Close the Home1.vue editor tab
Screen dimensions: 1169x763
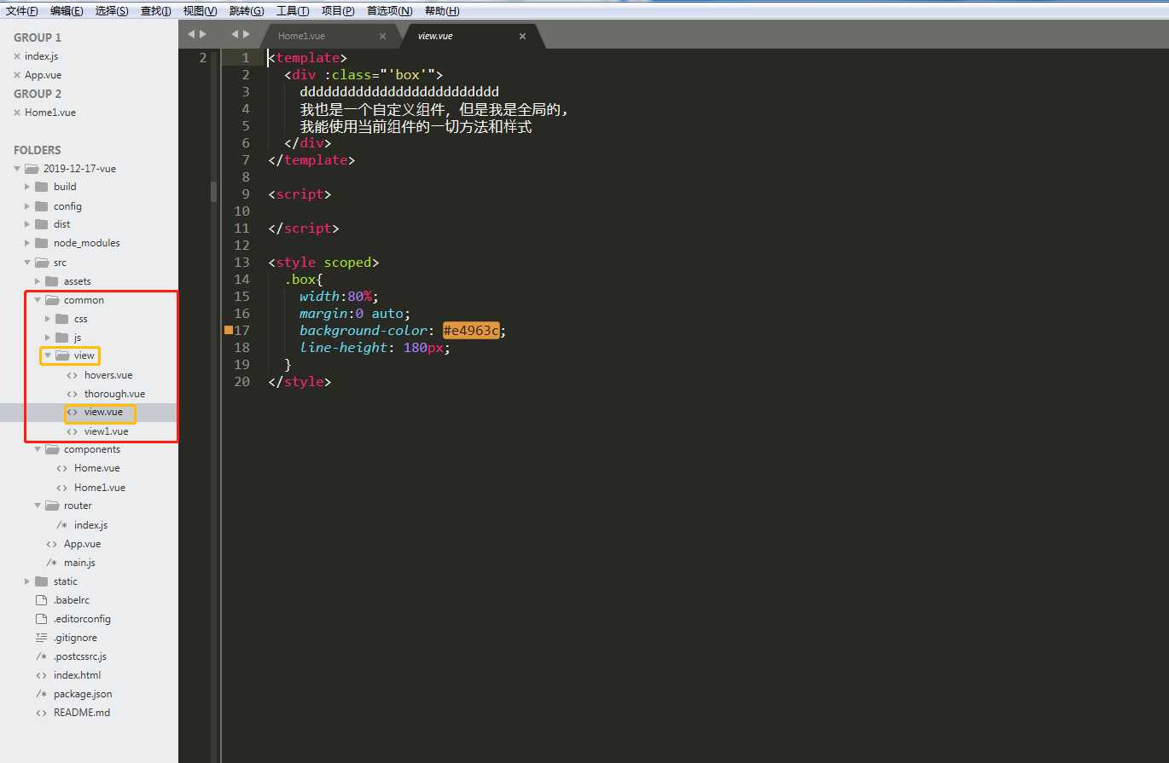click(382, 36)
